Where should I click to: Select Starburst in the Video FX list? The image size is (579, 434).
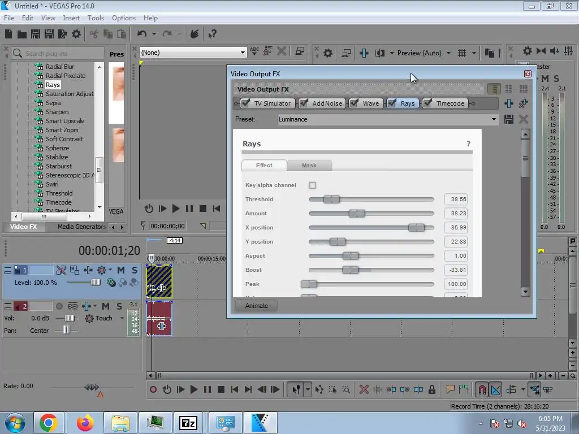coord(59,166)
